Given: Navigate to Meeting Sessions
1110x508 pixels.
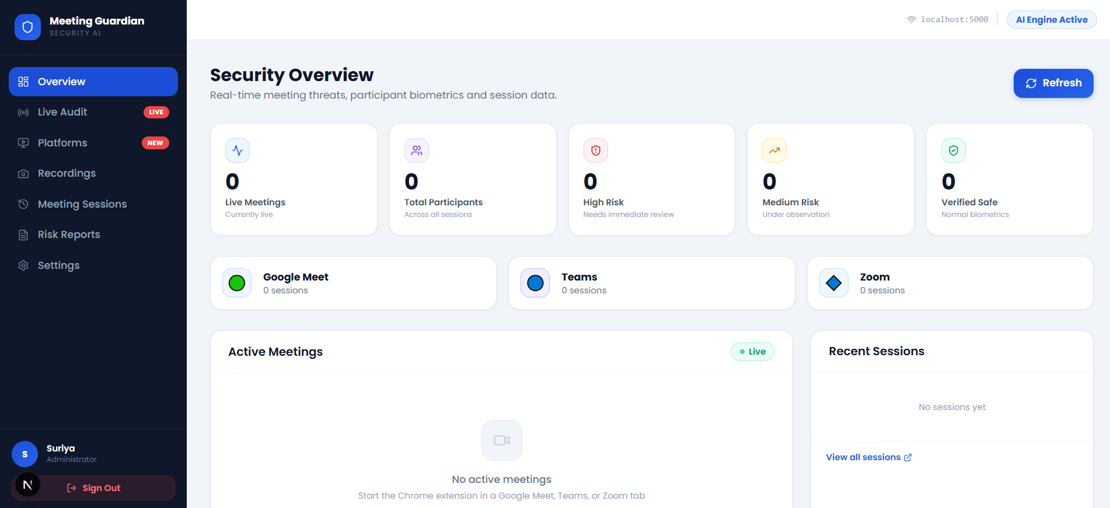Looking at the screenshot, I should 93,204.
